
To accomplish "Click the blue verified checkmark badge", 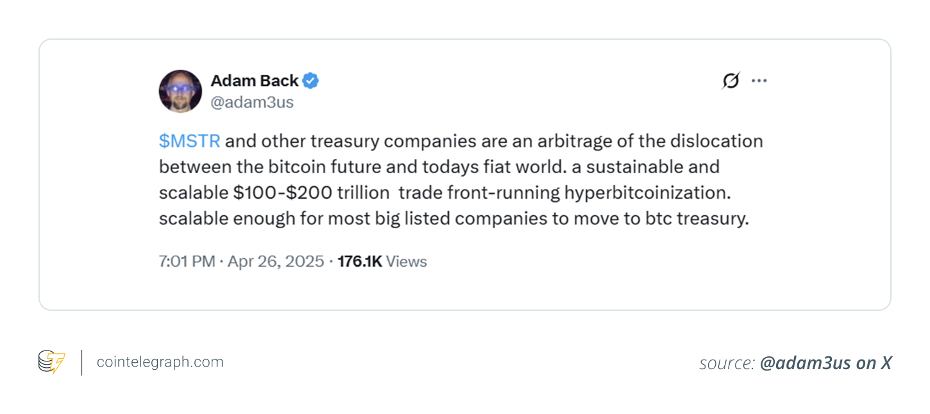I will tap(311, 81).
